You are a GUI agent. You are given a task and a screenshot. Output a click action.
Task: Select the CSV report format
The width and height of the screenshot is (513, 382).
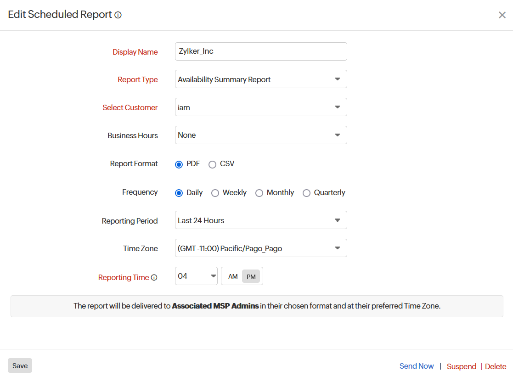click(x=212, y=164)
